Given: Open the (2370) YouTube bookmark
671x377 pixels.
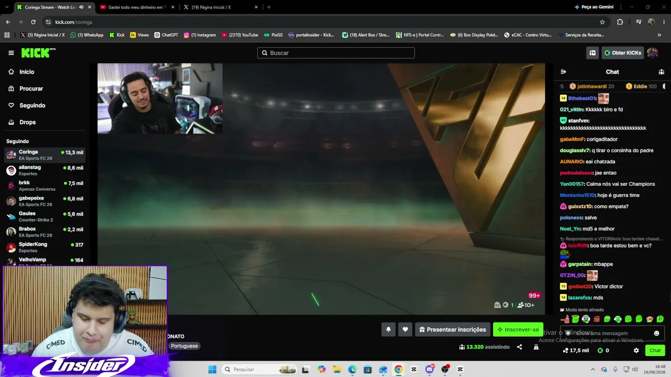Looking at the screenshot, I should tap(240, 35).
